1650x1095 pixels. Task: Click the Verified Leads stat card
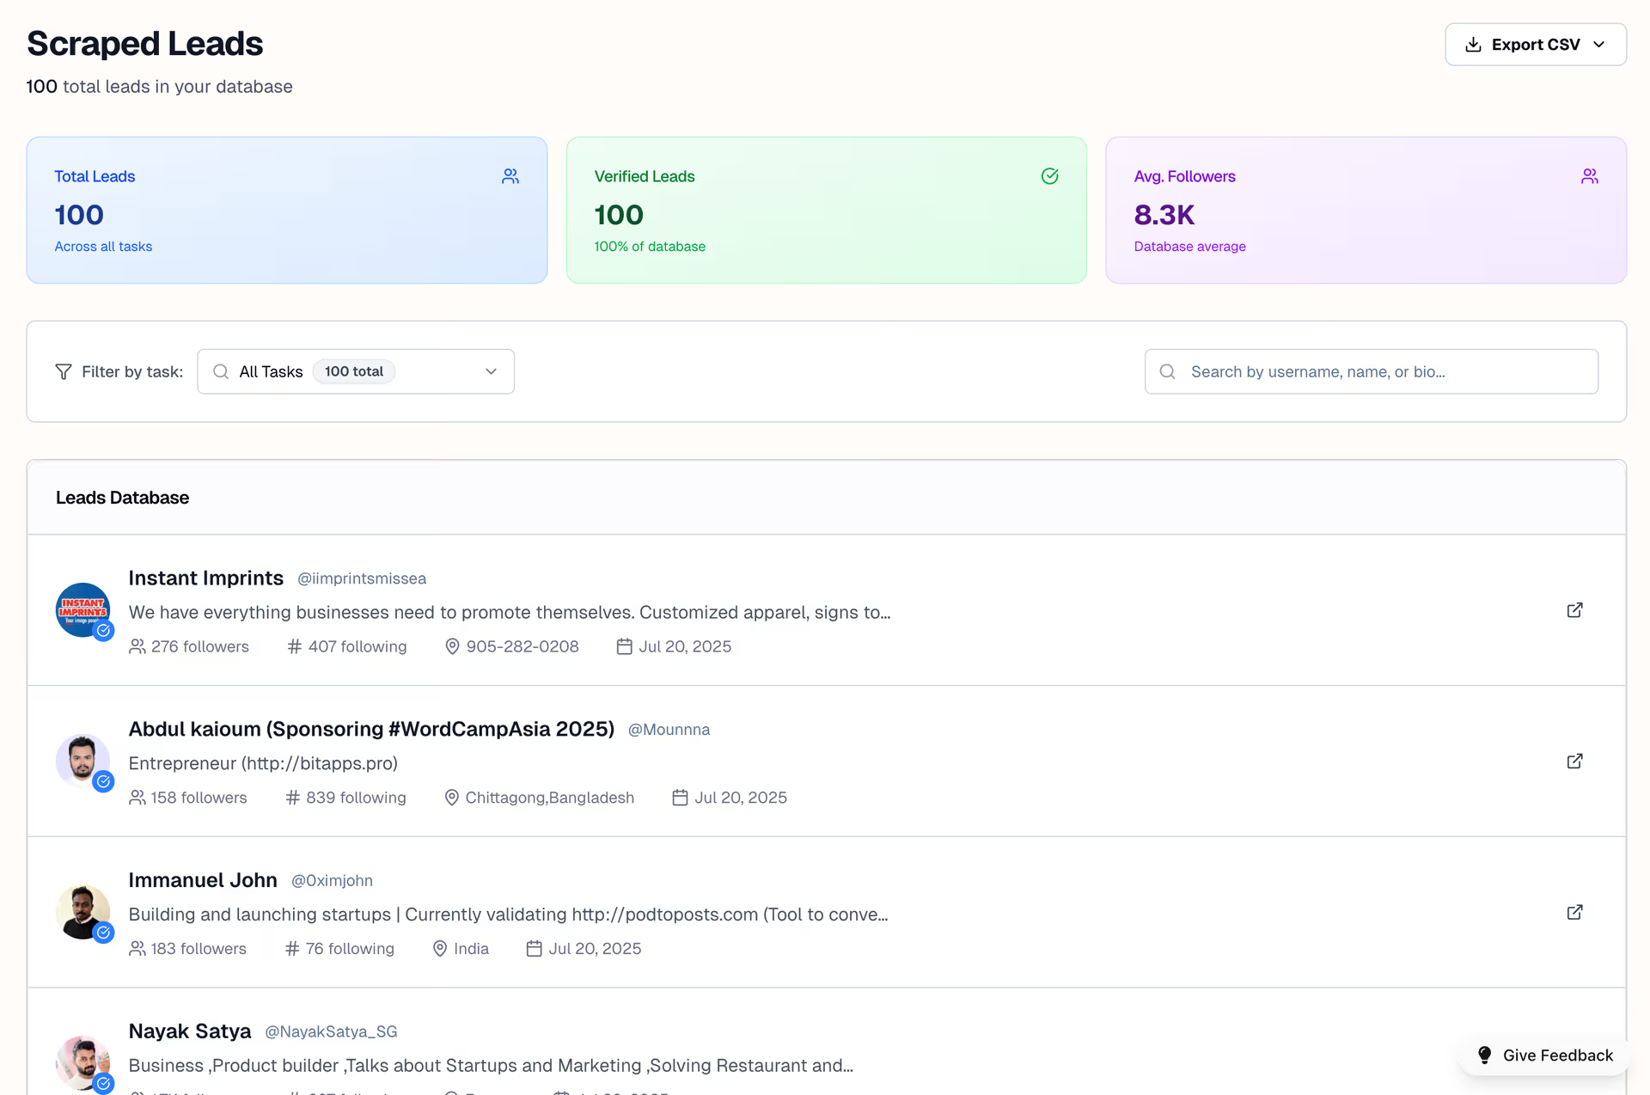(826, 211)
